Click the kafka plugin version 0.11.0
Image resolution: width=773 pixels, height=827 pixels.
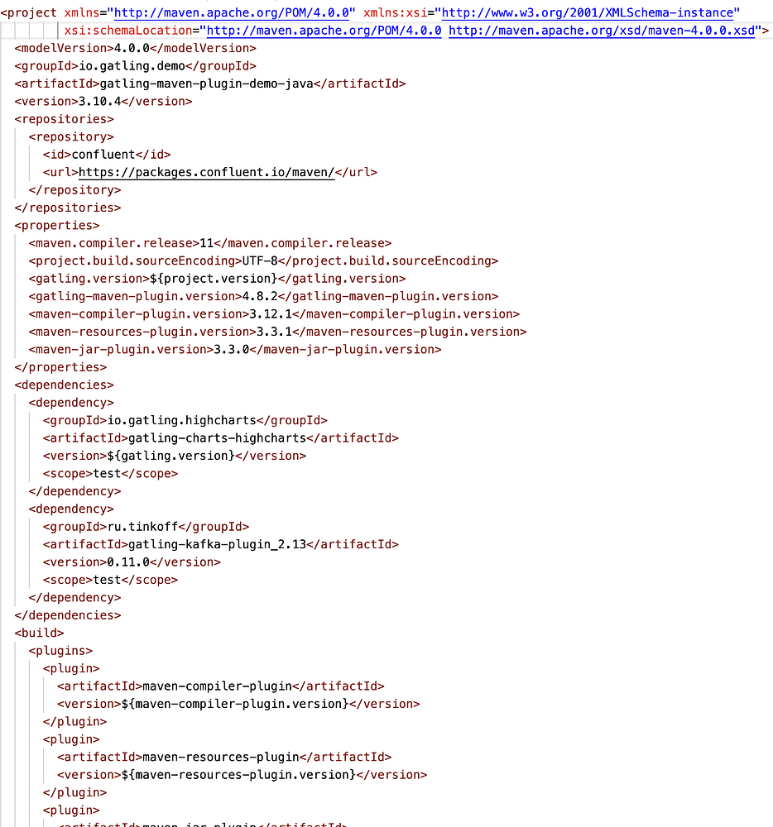[x=128, y=562]
